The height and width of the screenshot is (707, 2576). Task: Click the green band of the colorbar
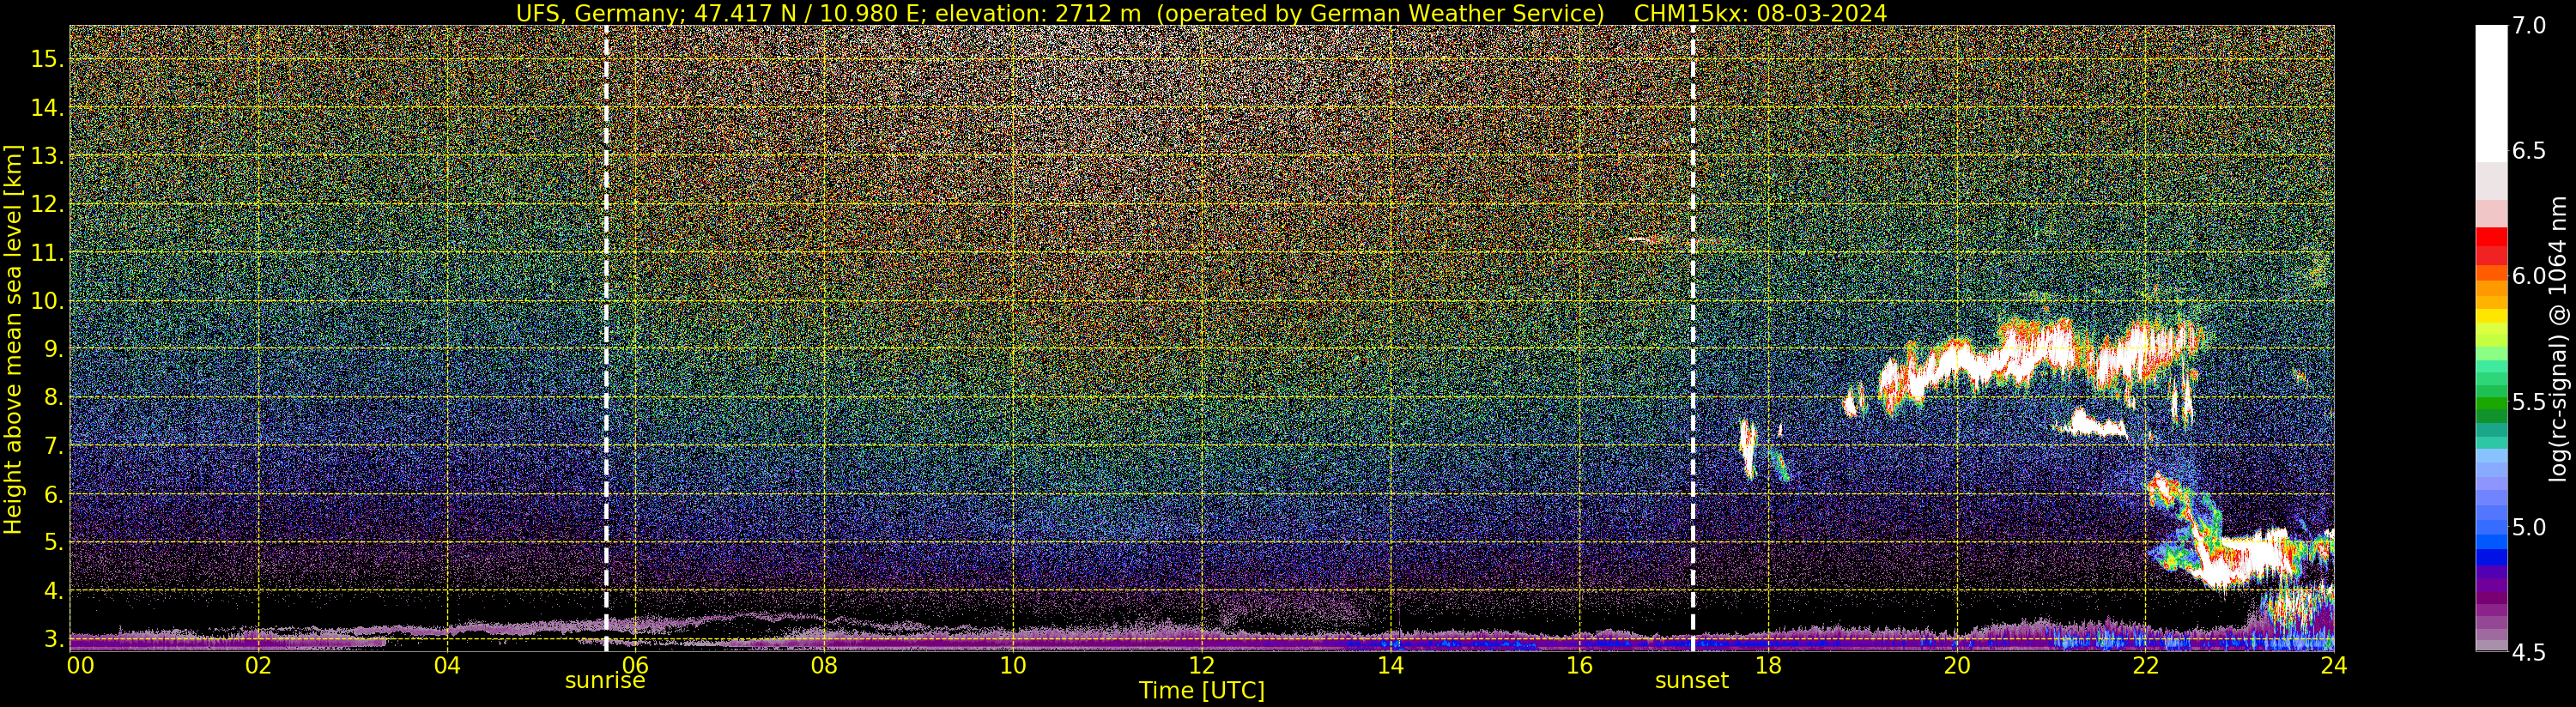click(2491, 405)
